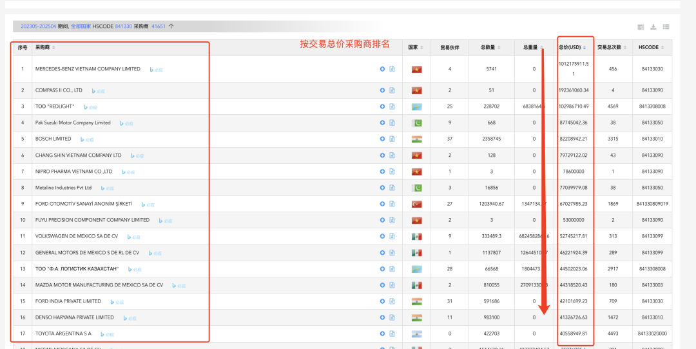696x349 pixels.
Task: Open document icon for TOYOTA ARGENTINA S A row
Action: (x=392, y=334)
